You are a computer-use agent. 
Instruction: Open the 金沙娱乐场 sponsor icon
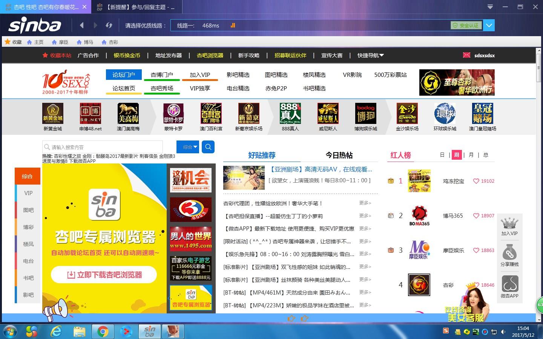(407, 113)
